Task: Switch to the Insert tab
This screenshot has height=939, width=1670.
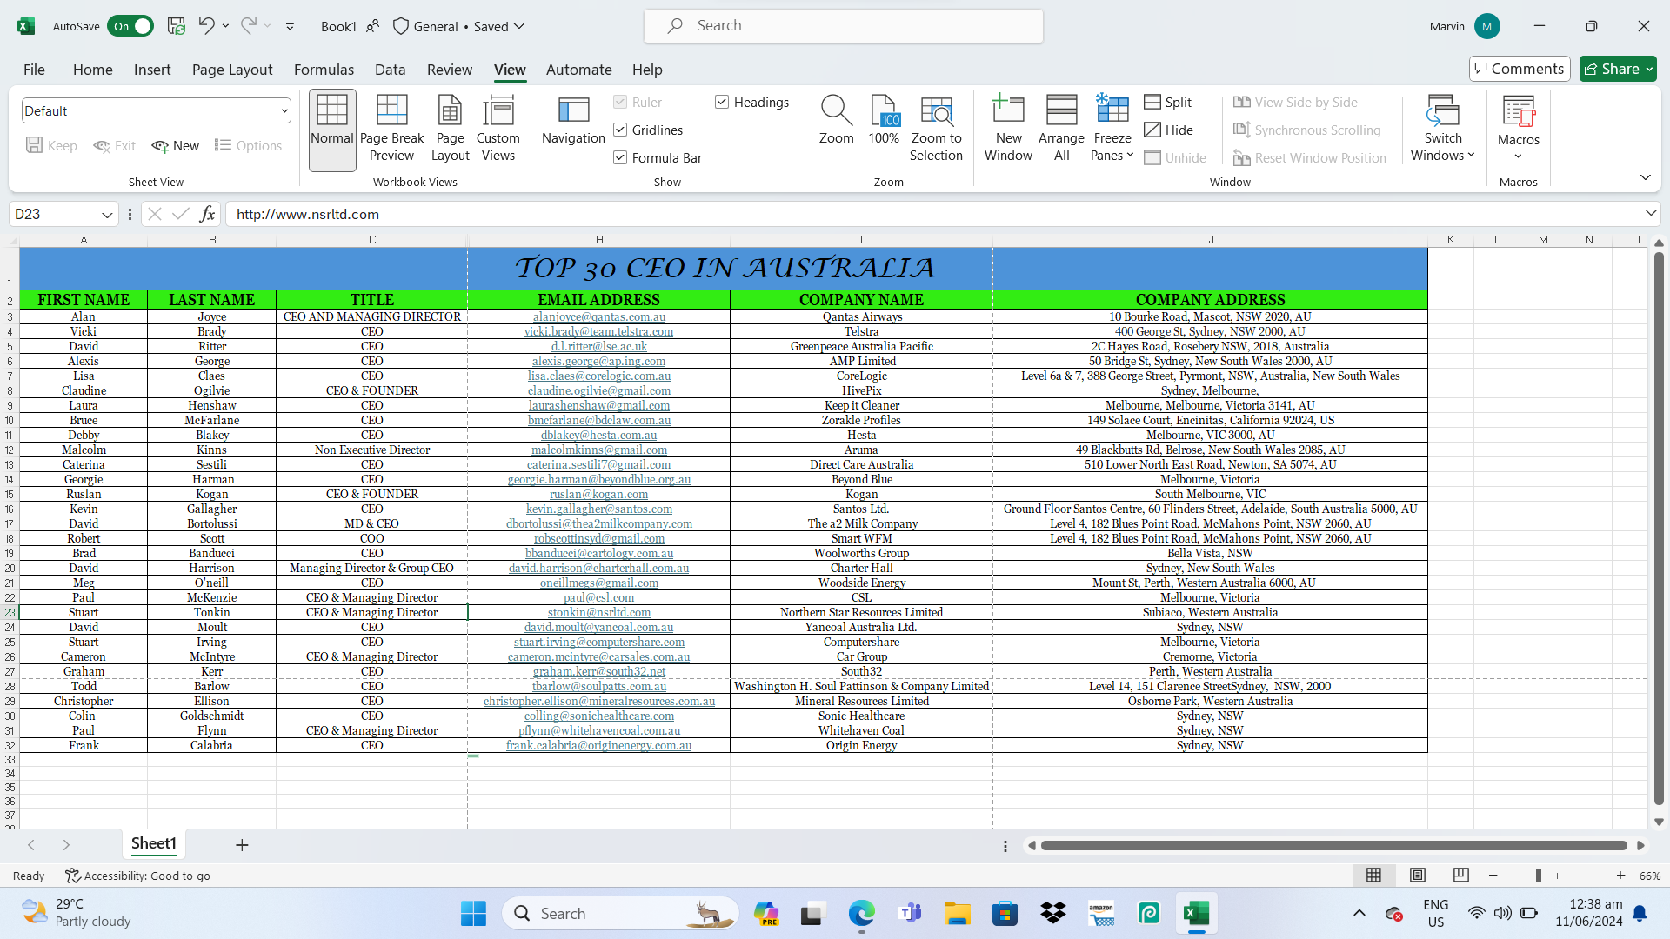Action: 152,70
